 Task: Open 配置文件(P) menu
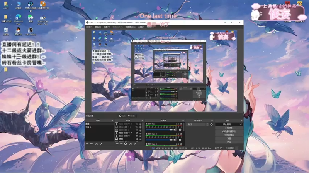tap(118, 27)
